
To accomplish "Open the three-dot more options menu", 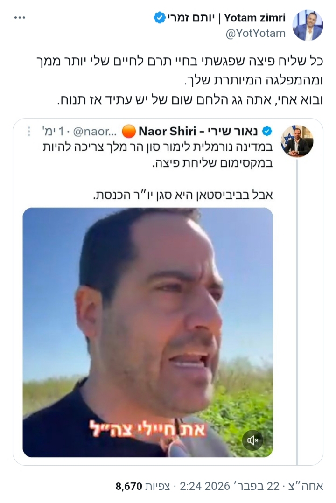I will 20,18.
